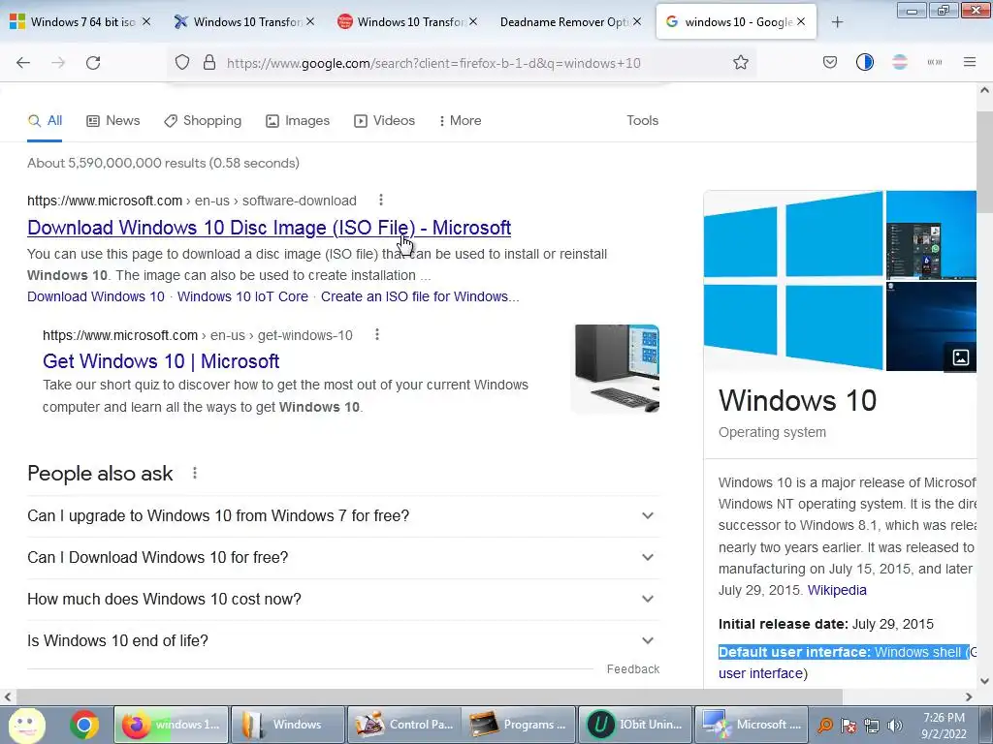Image resolution: width=993 pixels, height=744 pixels.
Task: Launch Chrome from the taskbar
Action: pyautogui.click(x=84, y=725)
